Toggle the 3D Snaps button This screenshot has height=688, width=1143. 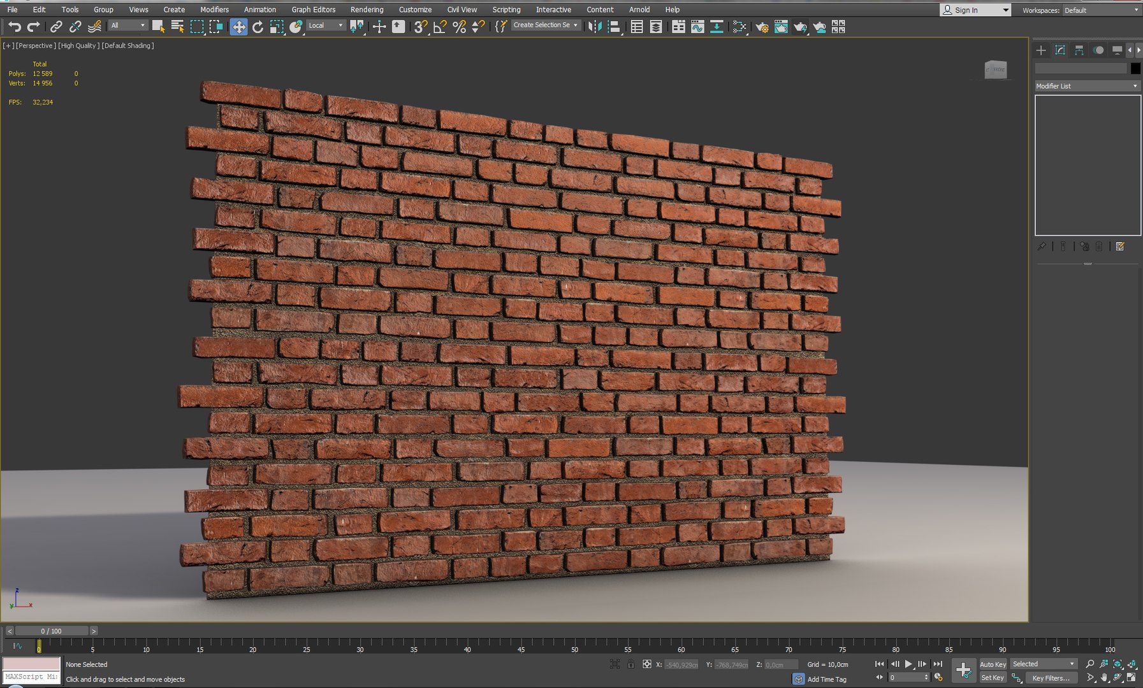(x=421, y=26)
